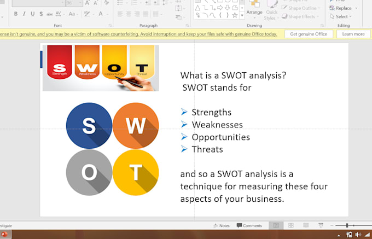Toggle Notes pane in status bar
The image size is (372, 239).
tap(222, 226)
